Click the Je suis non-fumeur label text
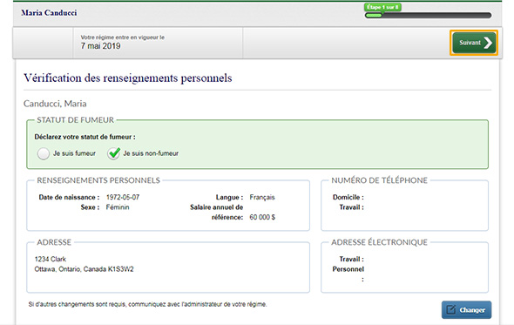 (x=151, y=153)
